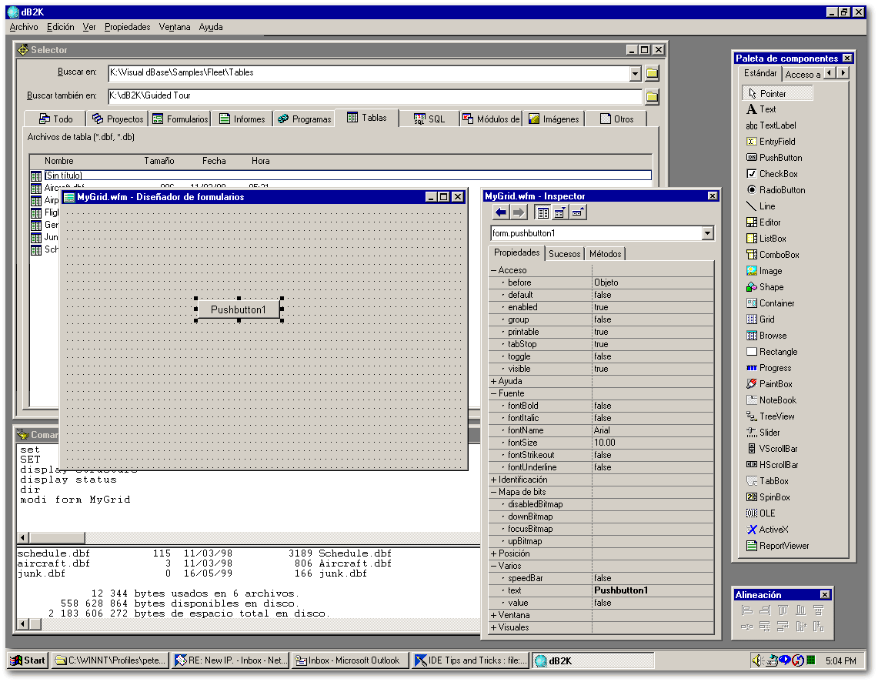Pick the Text component

pos(762,109)
